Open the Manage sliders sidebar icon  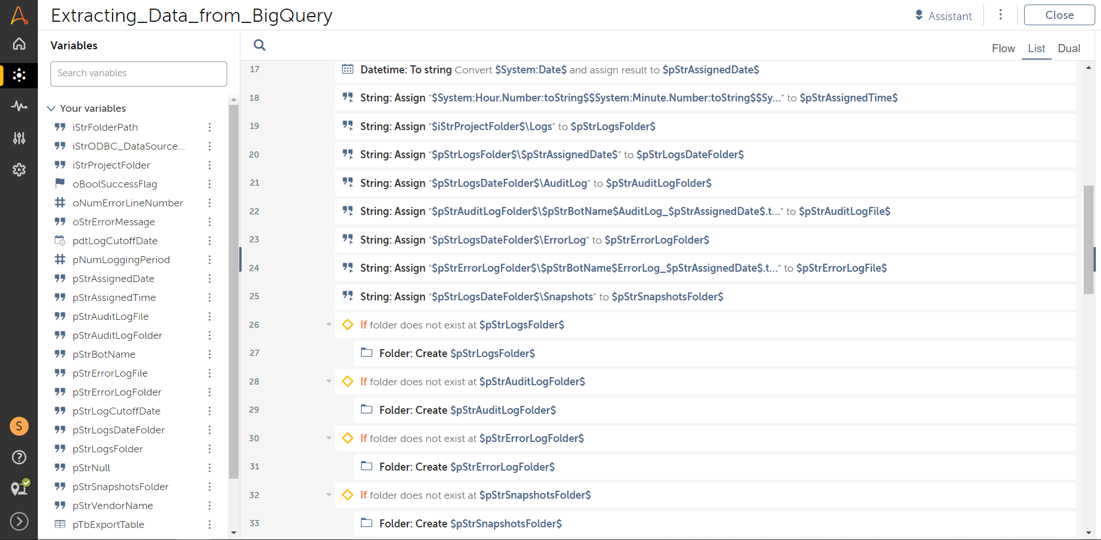(x=19, y=138)
